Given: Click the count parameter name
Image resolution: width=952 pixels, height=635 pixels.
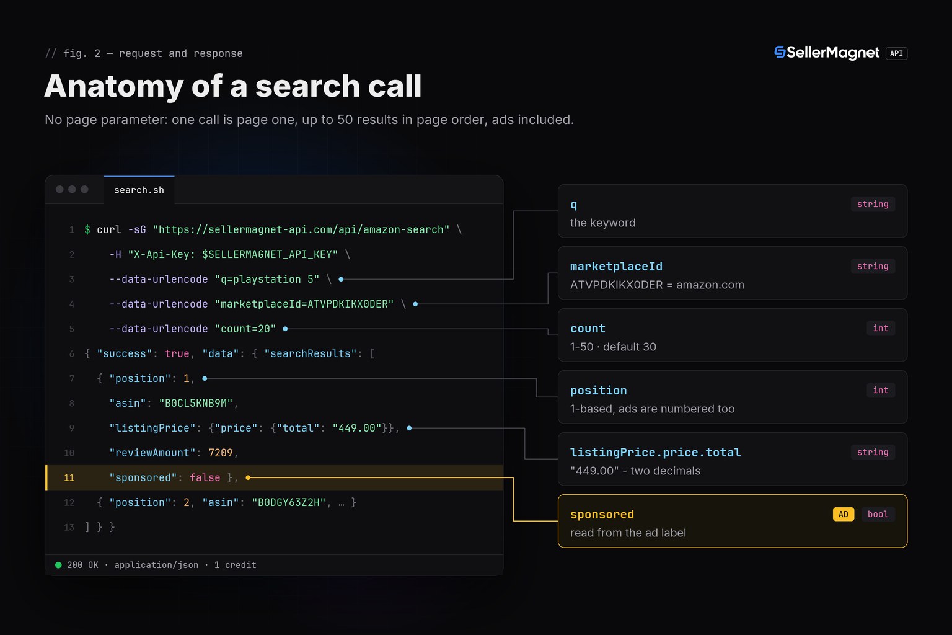Looking at the screenshot, I should (588, 328).
